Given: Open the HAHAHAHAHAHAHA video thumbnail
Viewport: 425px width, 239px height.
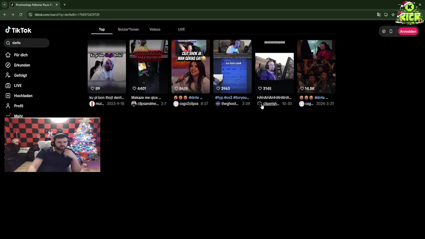Looking at the screenshot, I should [x=274, y=66].
